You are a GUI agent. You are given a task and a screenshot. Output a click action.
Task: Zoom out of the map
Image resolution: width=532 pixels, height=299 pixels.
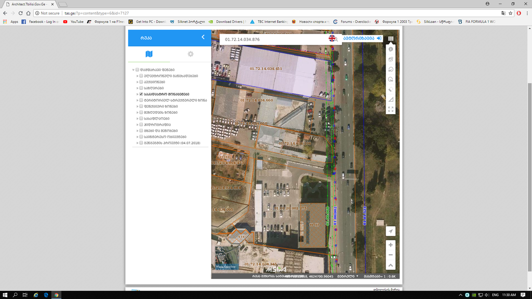(x=391, y=255)
